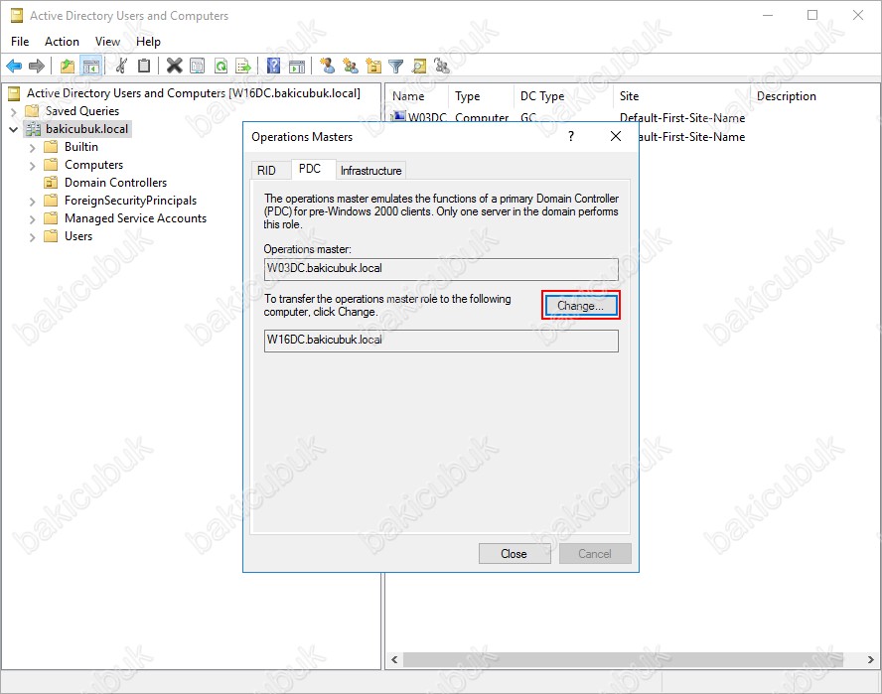Screen dimensions: 882x694
Task: Select the bakicubuk.local domain node
Action: tap(87, 129)
